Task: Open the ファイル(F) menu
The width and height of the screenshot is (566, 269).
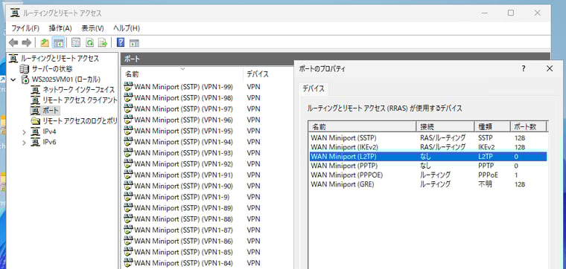Action: (25, 28)
